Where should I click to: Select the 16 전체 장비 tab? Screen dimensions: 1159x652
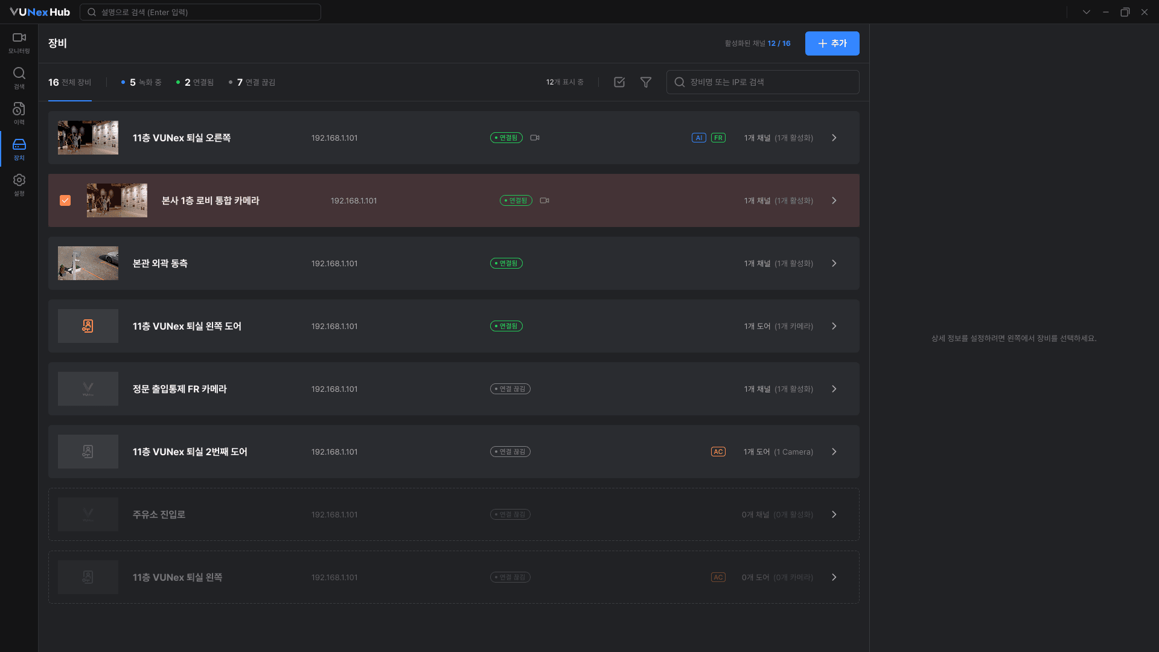[70, 82]
